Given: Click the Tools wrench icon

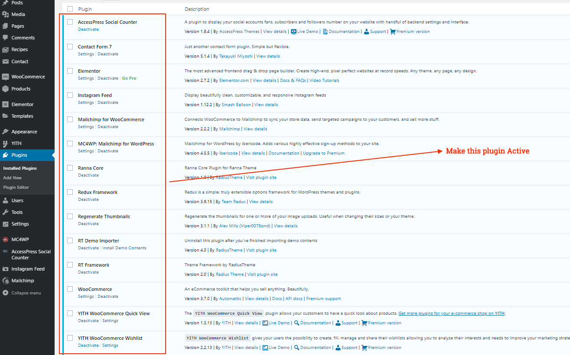Looking at the screenshot, I should (x=5, y=212).
